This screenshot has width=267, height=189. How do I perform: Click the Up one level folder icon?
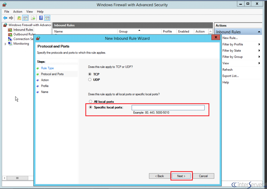[19, 18]
